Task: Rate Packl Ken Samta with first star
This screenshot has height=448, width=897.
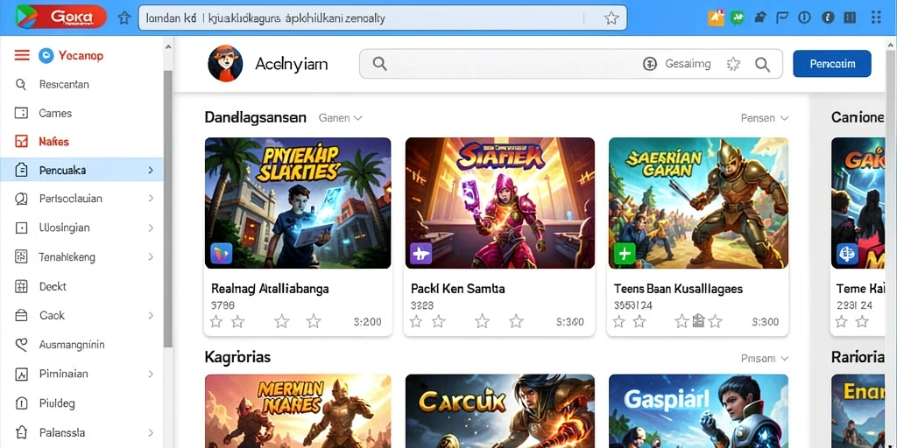Action: pyautogui.click(x=416, y=322)
